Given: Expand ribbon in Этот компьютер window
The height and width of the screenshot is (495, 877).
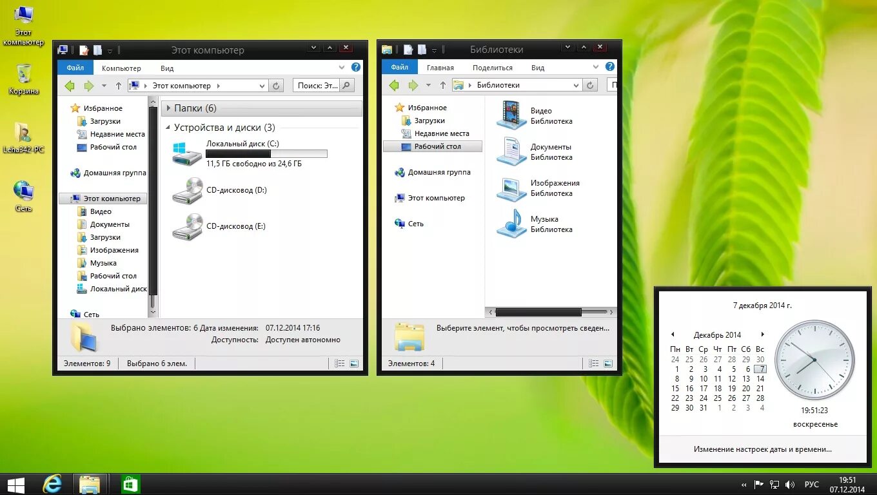Looking at the screenshot, I should [x=342, y=67].
